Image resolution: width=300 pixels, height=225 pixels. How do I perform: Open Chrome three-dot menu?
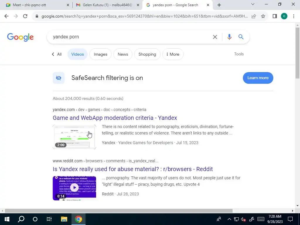click(294, 16)
